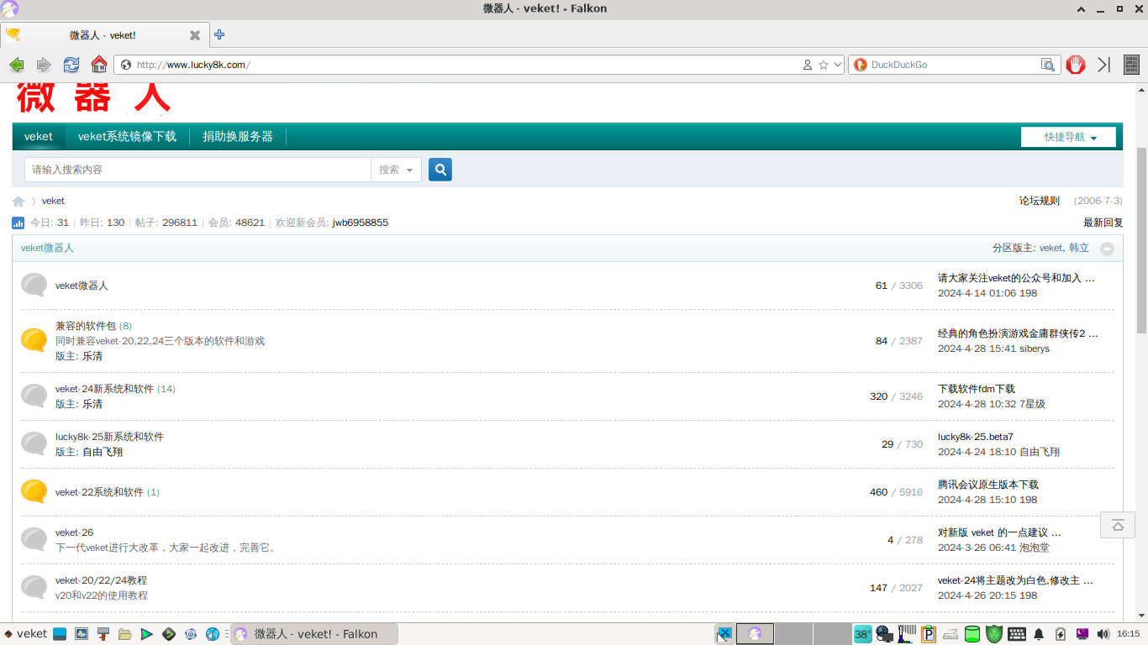The height and width of the screenshot is (645, 1148).
Task: Open new member jwb6958855 profile
Action: pyautogui.click(x=361, y=223)
